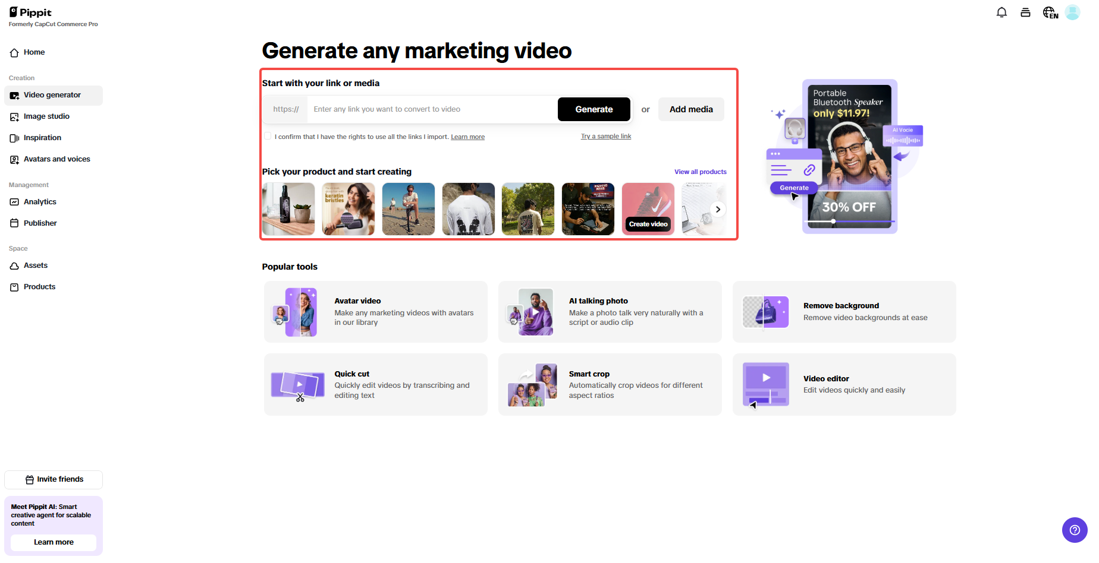Click the Smart crop tool icon
Viewport: 1099px width, 563px height.
(x=532, y=385)
